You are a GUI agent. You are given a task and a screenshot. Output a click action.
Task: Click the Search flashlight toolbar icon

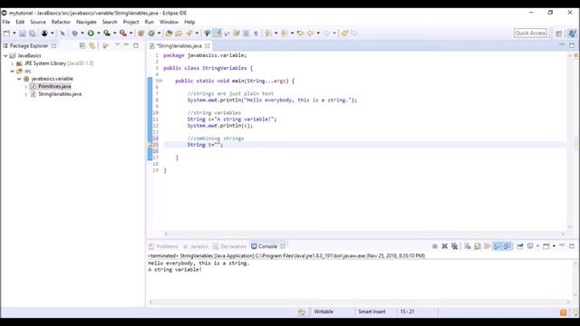tap(189, 34)
